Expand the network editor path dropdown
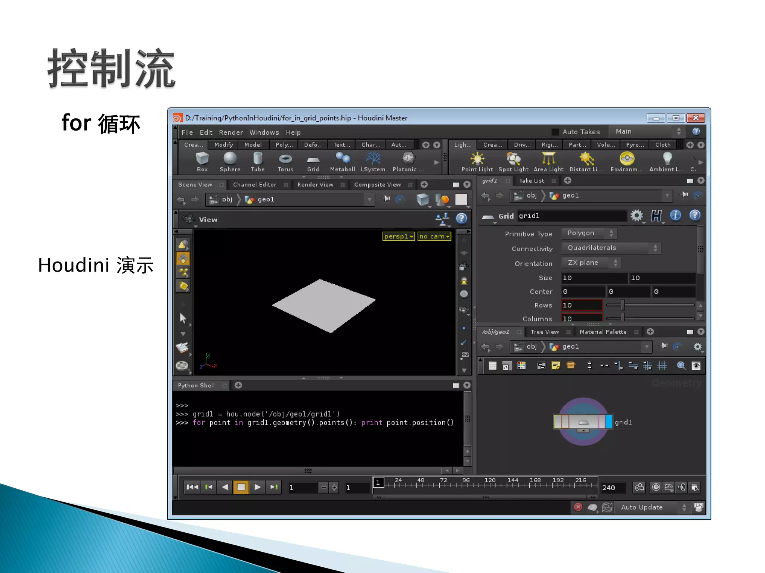 pos(647,347)
